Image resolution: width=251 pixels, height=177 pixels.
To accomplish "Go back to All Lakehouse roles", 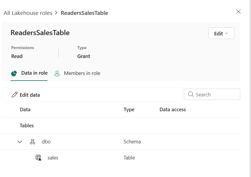I will [28, 13].
